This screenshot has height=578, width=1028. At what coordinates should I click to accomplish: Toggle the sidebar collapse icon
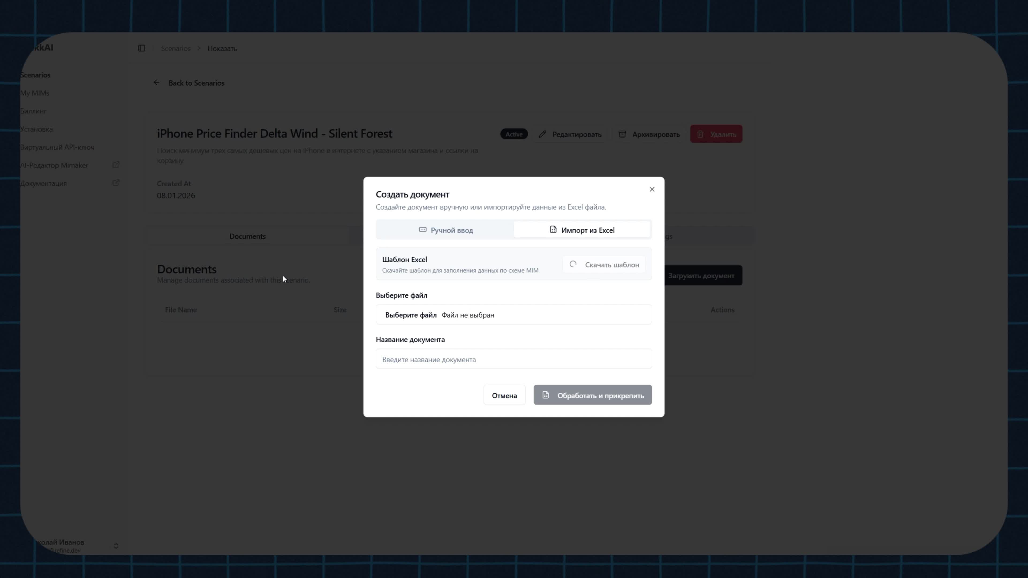(x=142, y=48)
